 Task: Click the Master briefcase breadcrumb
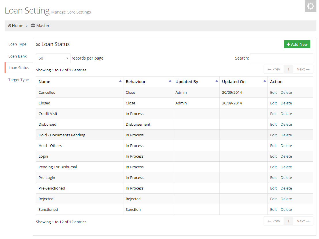pyautogui.click(x=33, y=26)
